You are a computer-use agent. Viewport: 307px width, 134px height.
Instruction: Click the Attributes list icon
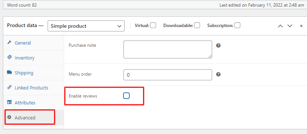pyautogui.click(x=10, y=102)
